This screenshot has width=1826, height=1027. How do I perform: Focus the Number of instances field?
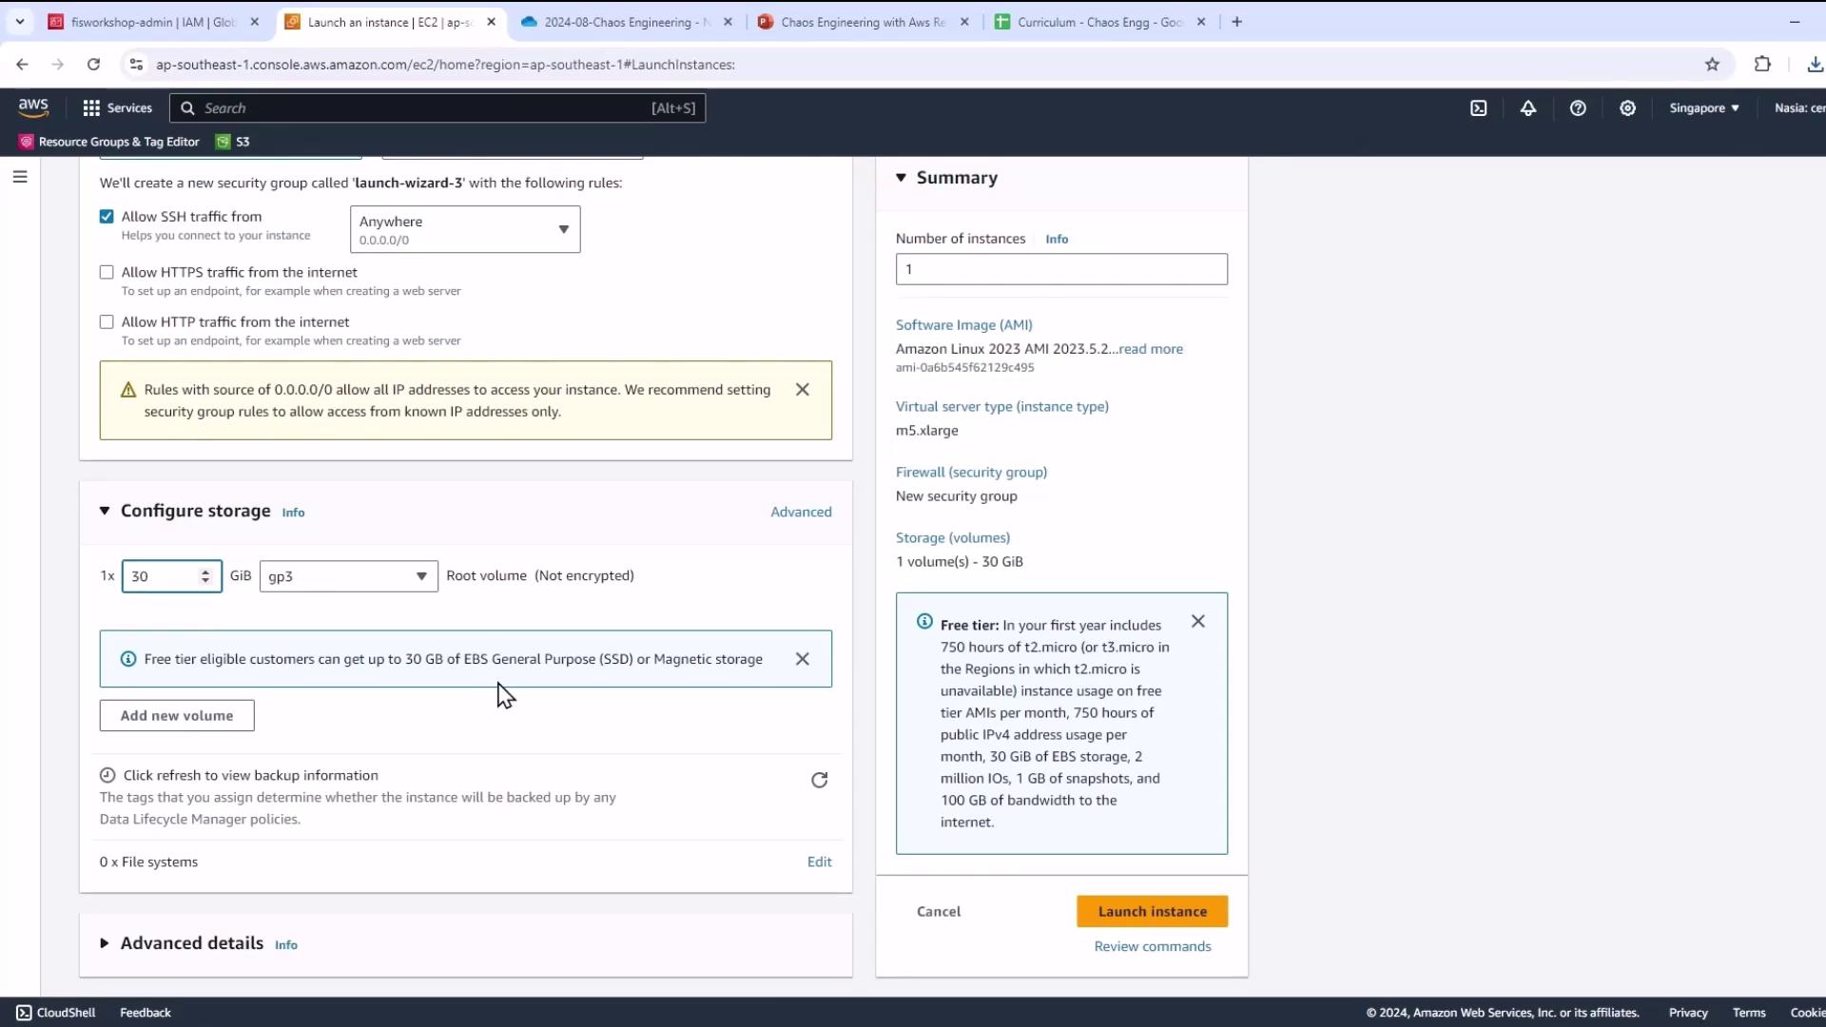pyautogui.click(x=1061, y=269)
